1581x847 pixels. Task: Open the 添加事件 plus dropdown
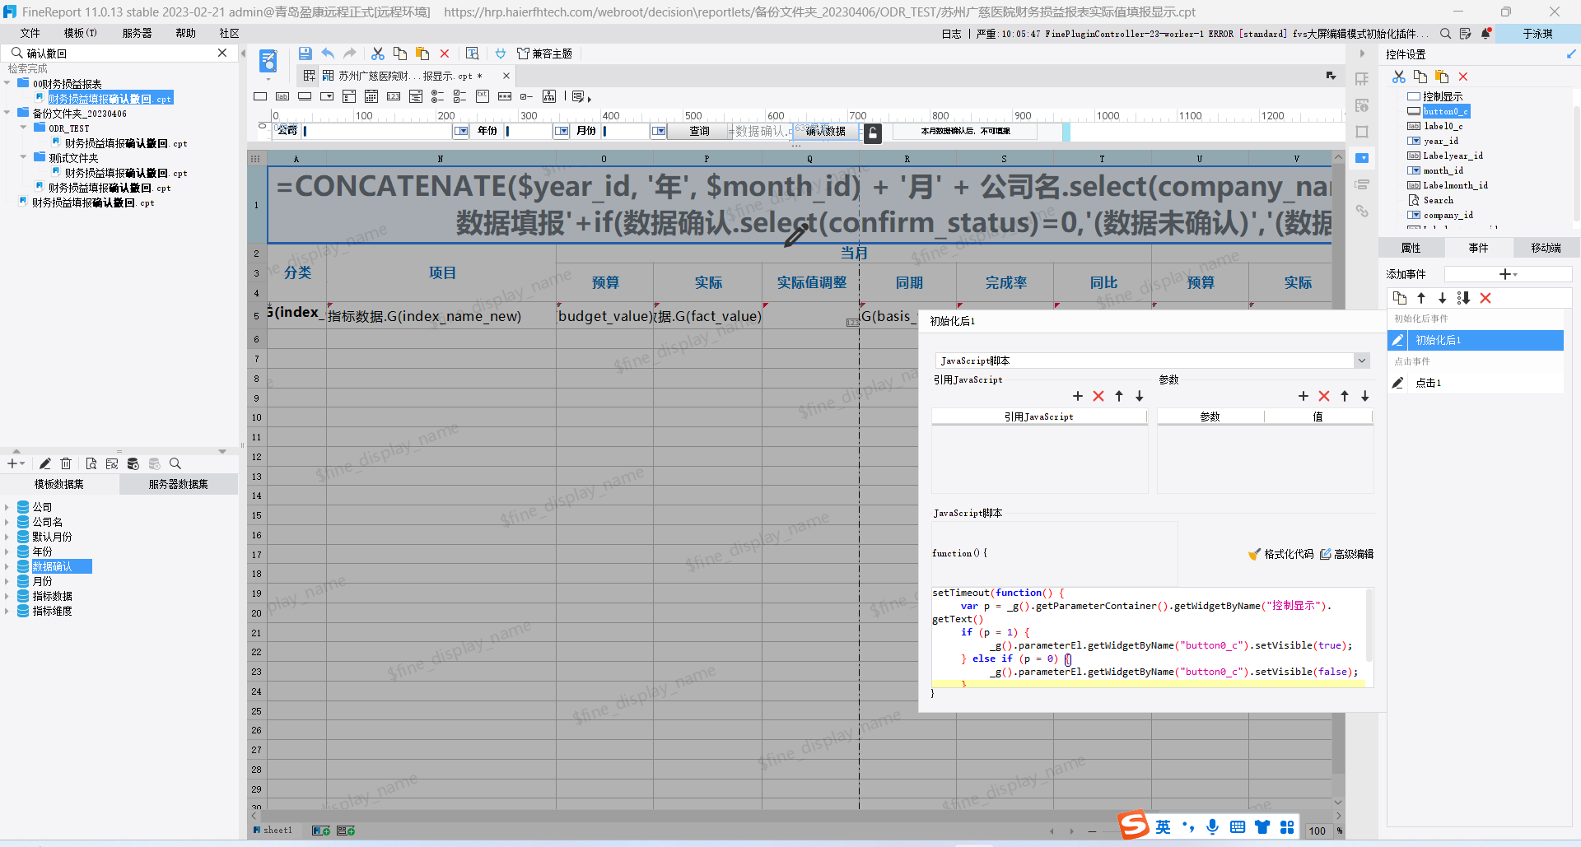click(1508, 274)
